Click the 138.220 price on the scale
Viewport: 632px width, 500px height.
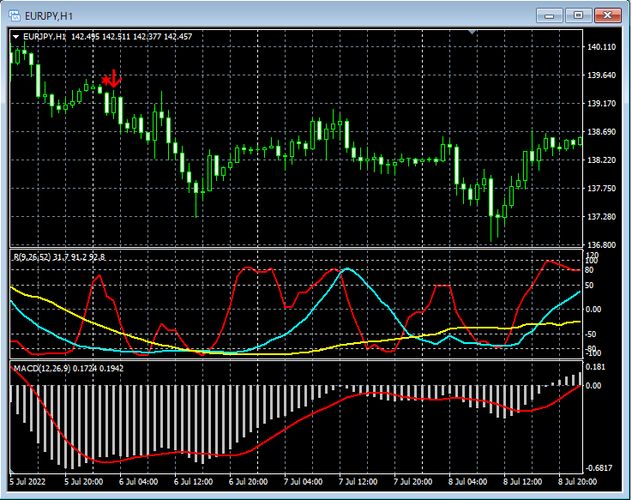click(x=603, y=160)
